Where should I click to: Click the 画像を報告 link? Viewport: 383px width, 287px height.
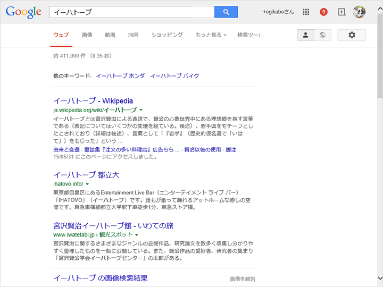coord(243,278)
